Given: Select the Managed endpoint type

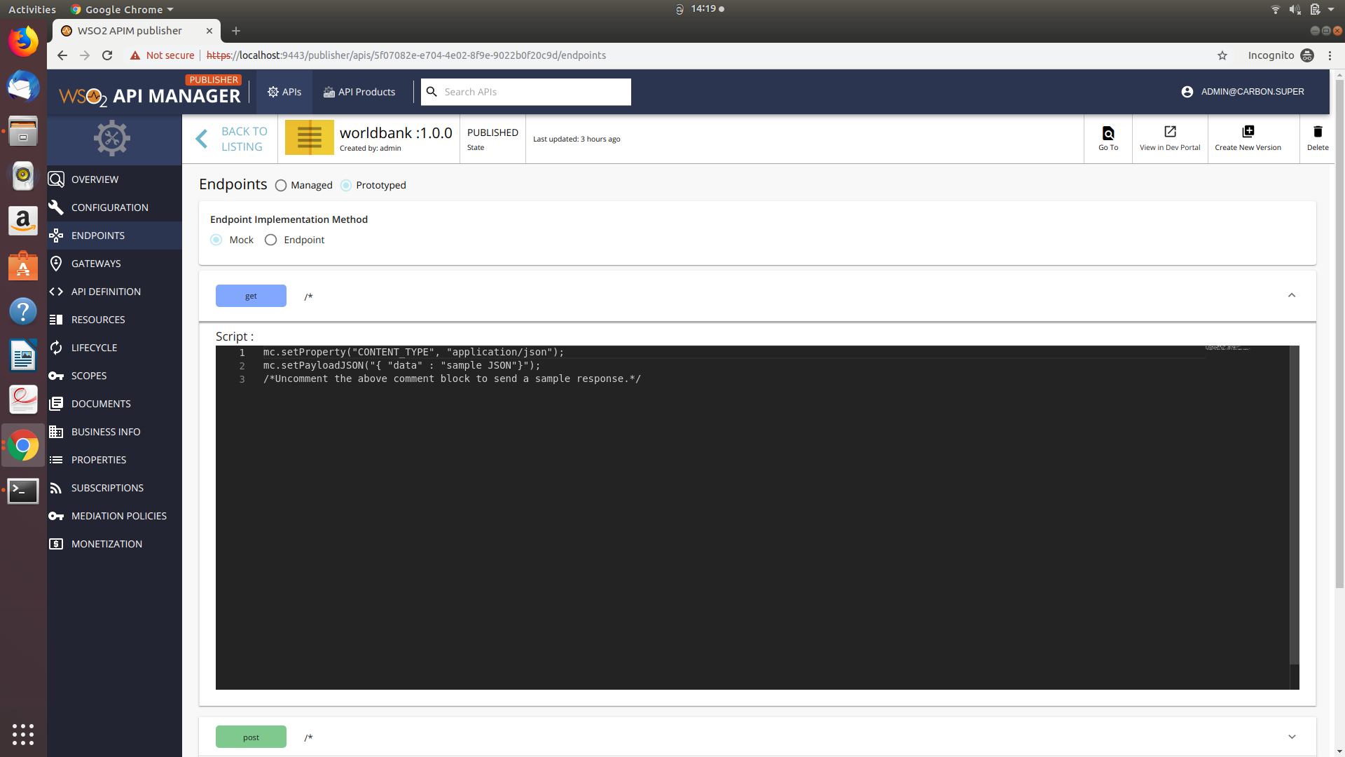Looking at the screenshot, I should tap(281, 185).
